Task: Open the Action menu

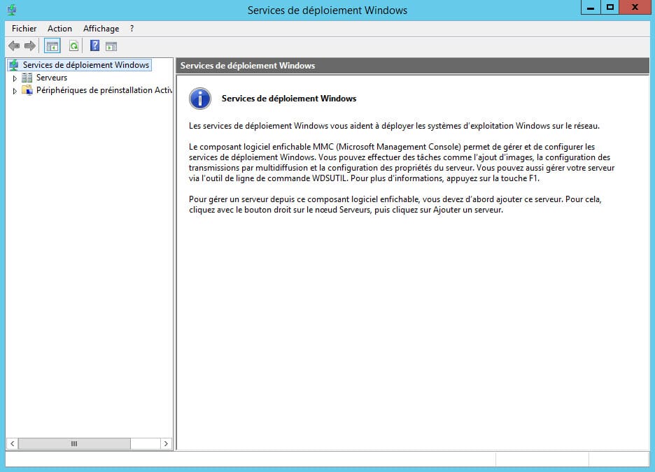Action: click(59, 29)
